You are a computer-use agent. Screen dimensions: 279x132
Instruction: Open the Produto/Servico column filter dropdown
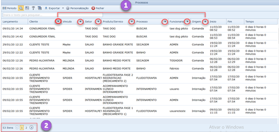[132, 22]
